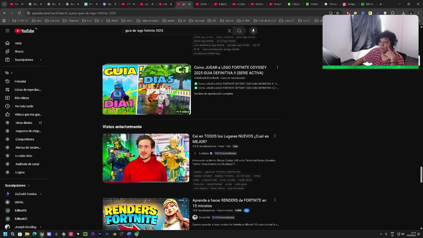Start voice search with the microphone
Viewport: 423px width, 238px height.
click(253, 31)
